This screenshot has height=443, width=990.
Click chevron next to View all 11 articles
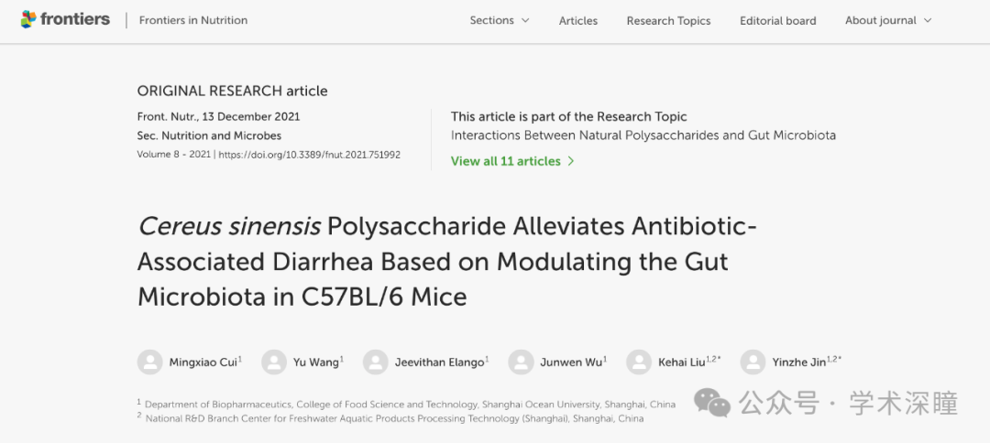click(571, 161)
